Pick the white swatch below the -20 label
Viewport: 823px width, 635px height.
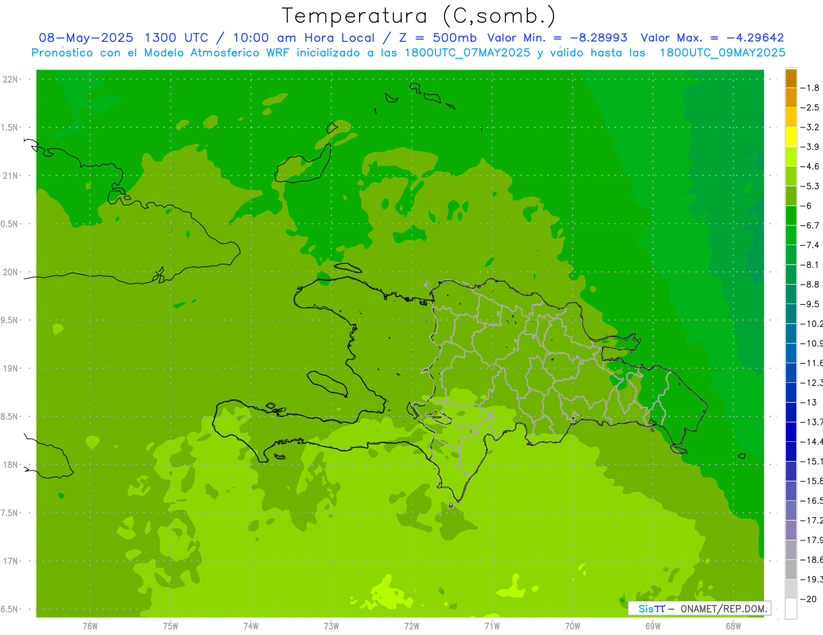click(791, 608)
